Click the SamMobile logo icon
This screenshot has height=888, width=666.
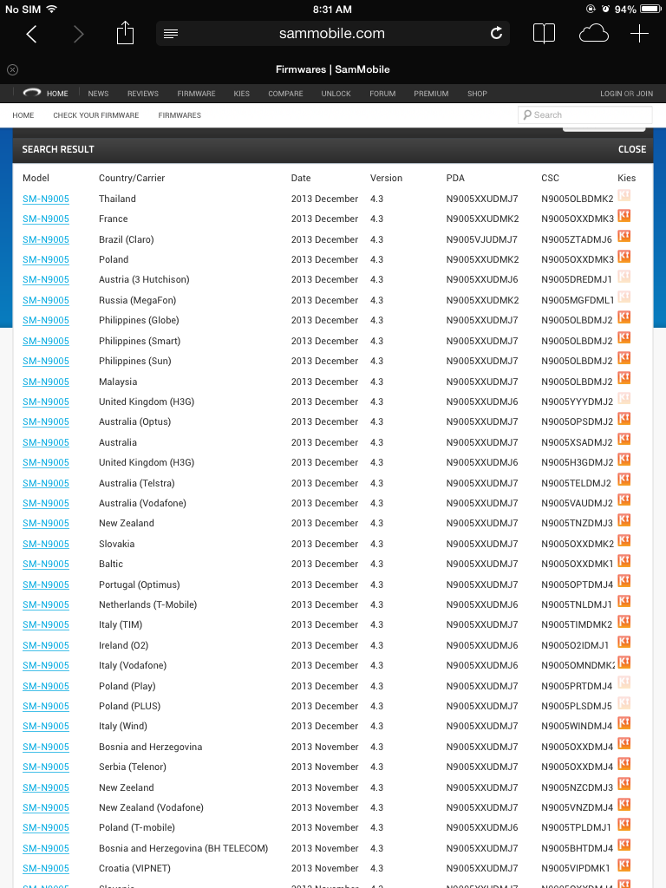[32, 92]
